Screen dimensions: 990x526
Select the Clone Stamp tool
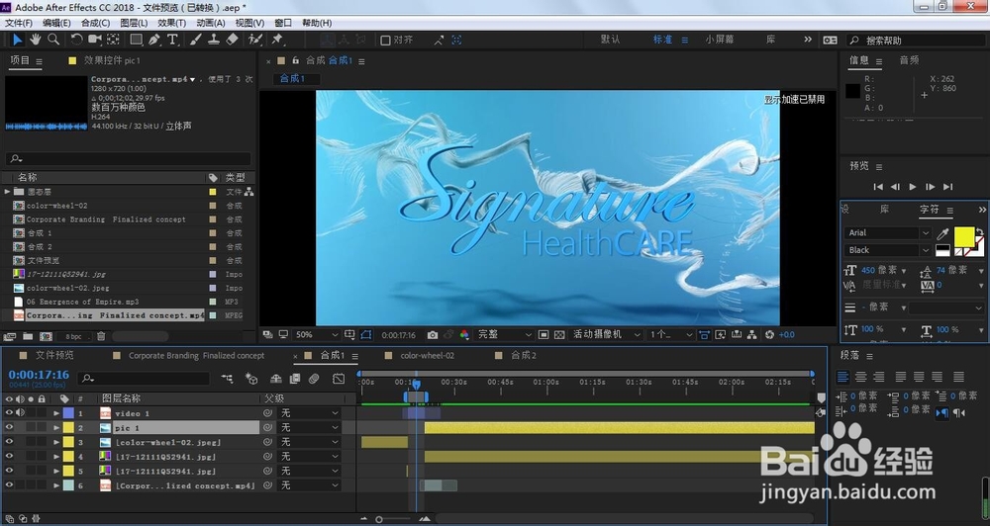(x=214, y=40)
